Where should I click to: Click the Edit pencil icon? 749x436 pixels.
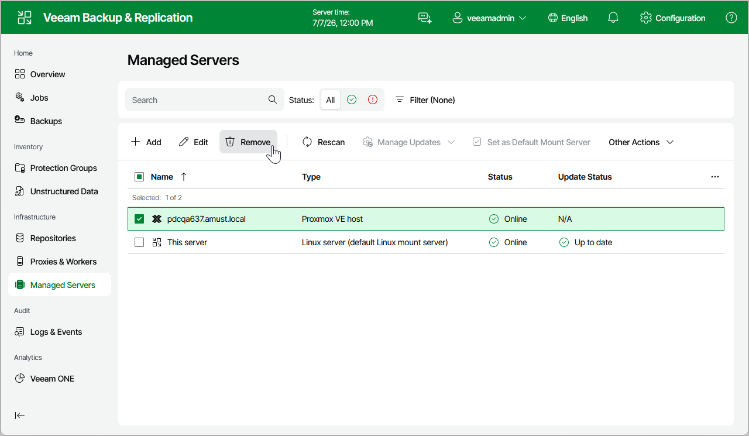pyautogui.click(x=184, y=142)
